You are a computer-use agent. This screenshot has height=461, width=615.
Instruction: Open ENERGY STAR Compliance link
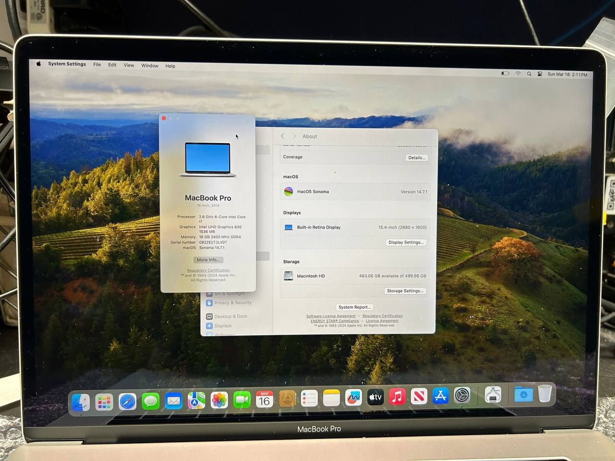(x=335, y=321)
